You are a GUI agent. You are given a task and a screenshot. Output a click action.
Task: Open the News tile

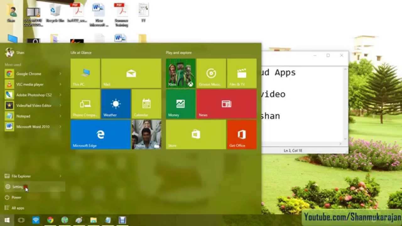tap(226, 104)
